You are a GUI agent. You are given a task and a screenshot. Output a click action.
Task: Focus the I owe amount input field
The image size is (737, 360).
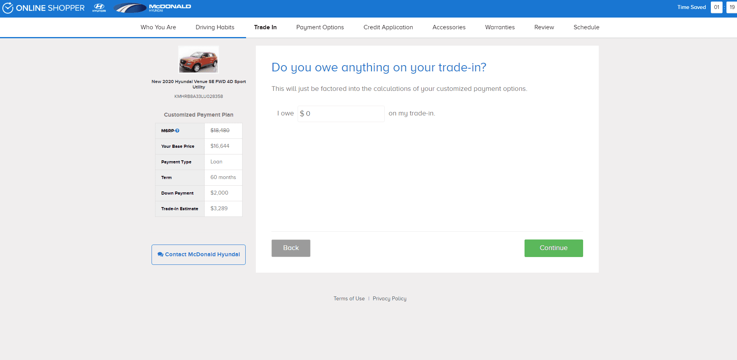pyautogui.click(x=341, y=113)
